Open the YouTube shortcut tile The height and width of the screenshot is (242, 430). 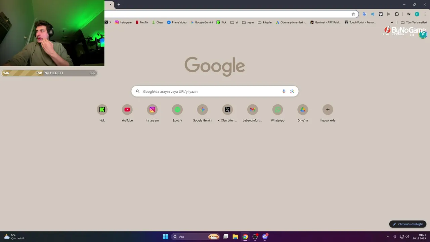[x=127, y=110]
